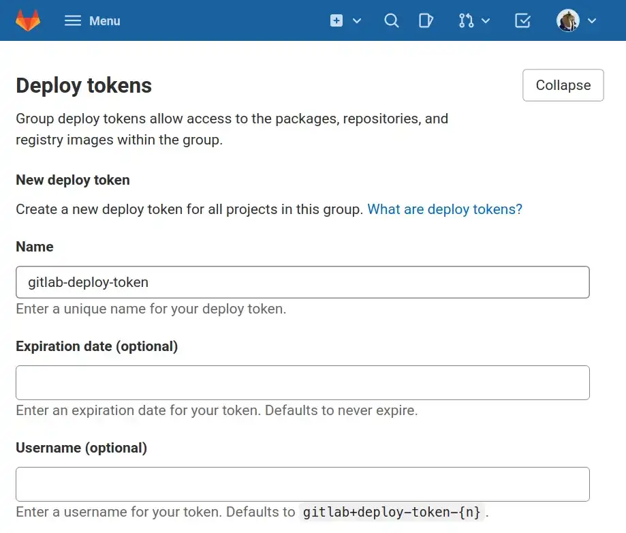The width and height of the screenshot is (626, 533).
Task: Open merge requests via the branch icon
Action: (467, 20)
